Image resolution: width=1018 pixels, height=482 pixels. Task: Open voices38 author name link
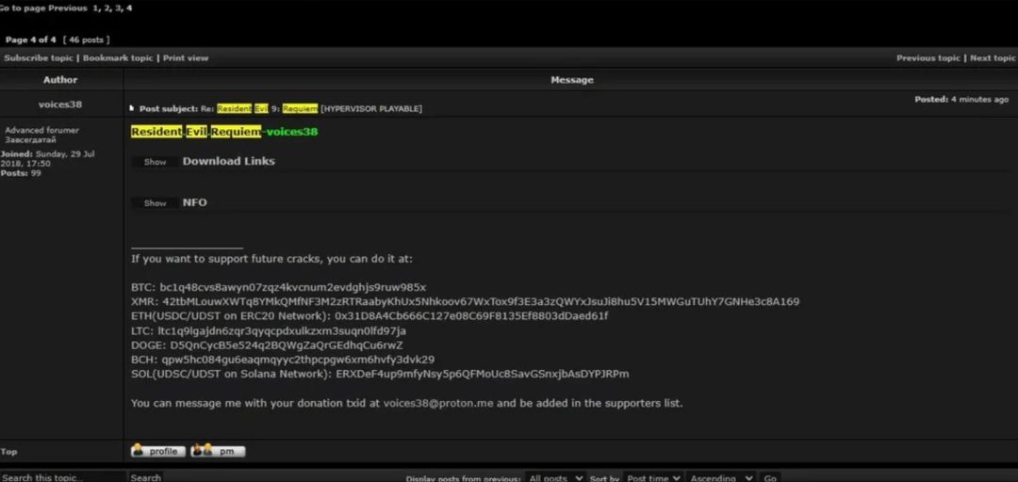pyautogui.click(x=60, y=104)
